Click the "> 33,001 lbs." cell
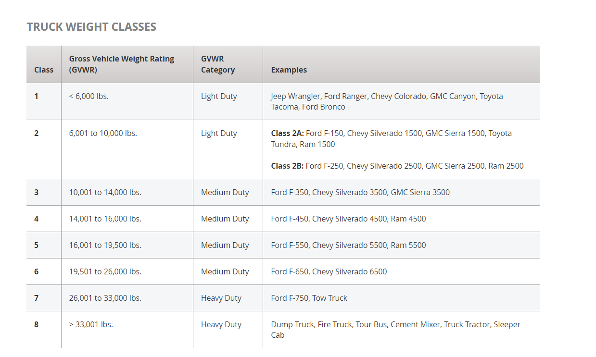The width and height of the screenshot is (596, 357). point(91,324)
